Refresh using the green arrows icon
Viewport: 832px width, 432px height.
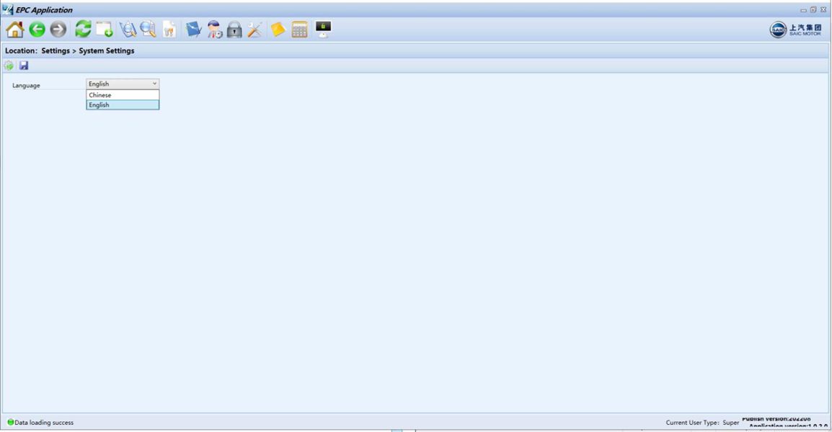click(x=83, y=29)
